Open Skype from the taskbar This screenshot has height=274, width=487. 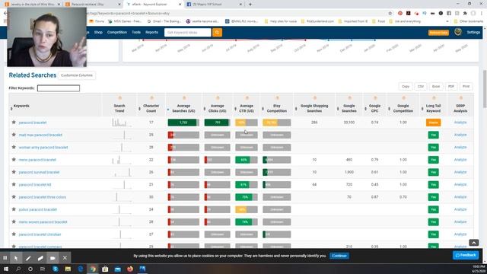point(56,269)
